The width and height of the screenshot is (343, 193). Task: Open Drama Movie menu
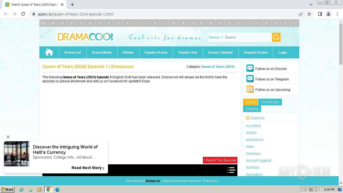coord(102,52)
